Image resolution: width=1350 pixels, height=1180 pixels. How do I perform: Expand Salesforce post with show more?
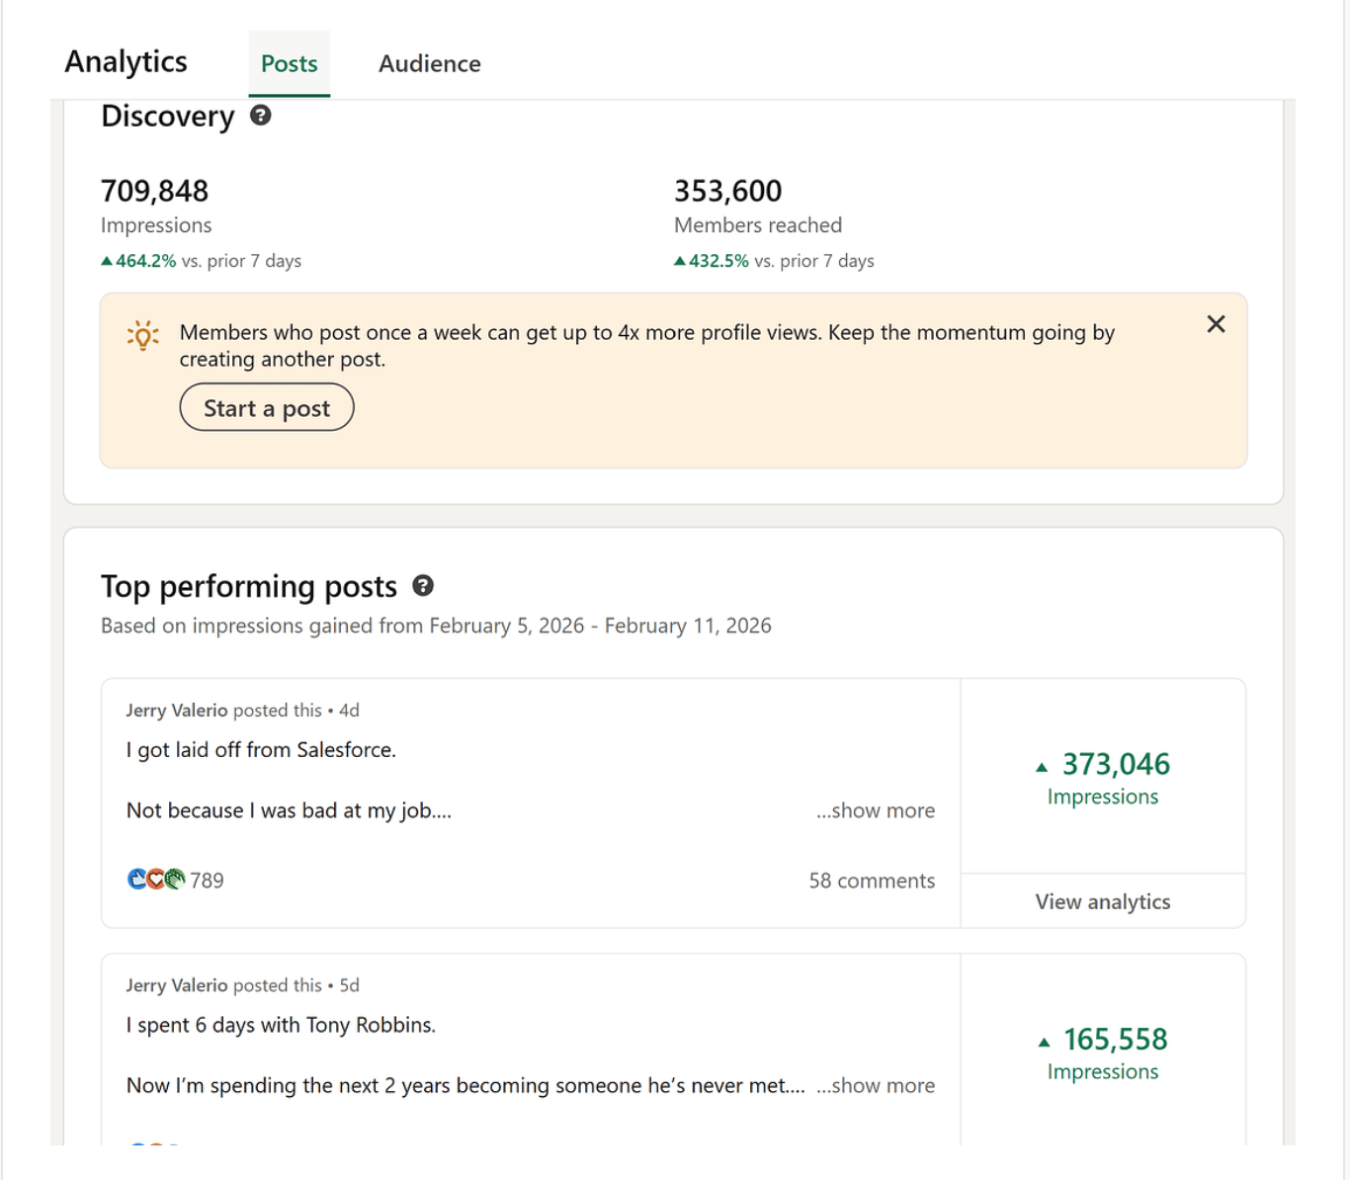[875, 810]
